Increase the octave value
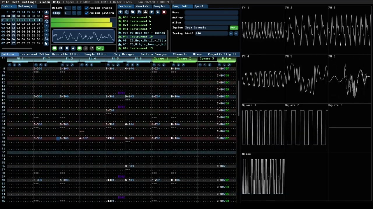Screen dimensions: 373x209 [x=79, y=8]
